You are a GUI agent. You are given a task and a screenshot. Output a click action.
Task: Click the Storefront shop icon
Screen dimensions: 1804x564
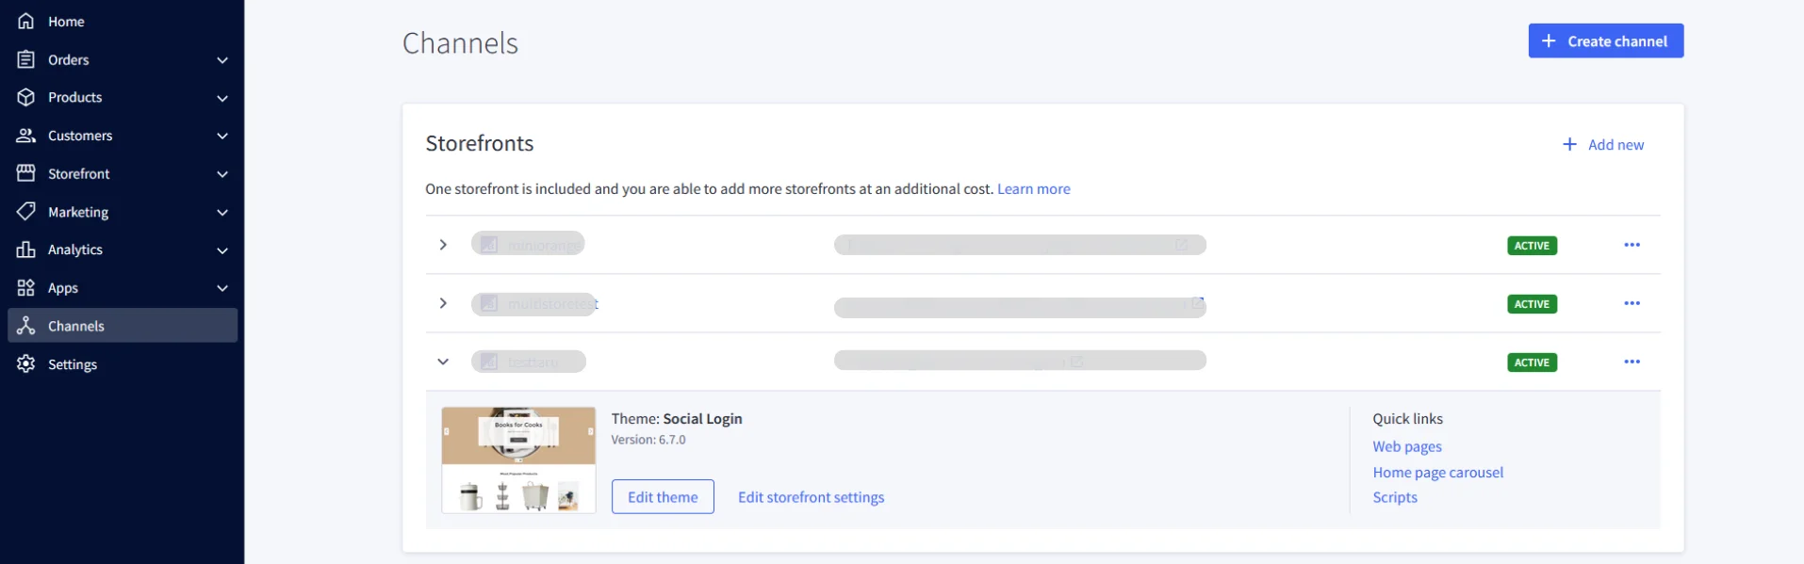click(x=26, y=173)
